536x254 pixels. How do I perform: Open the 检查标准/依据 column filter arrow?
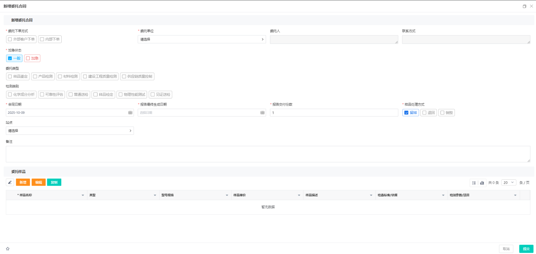pyautogui.click(x=443, y=195)
